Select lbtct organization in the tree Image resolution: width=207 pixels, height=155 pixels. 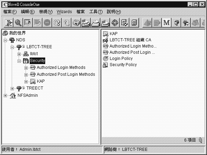pyautogui.click(x=34, y=54)
